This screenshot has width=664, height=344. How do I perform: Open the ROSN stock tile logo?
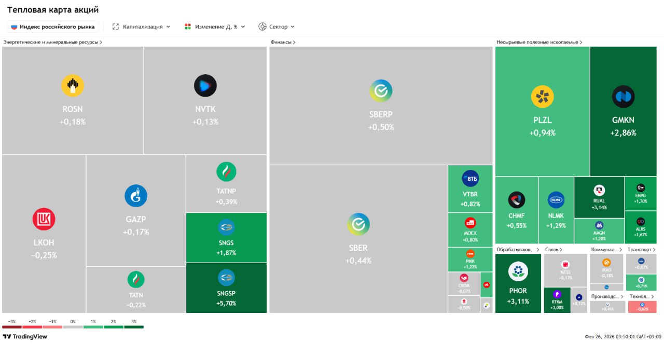point(73,85)
